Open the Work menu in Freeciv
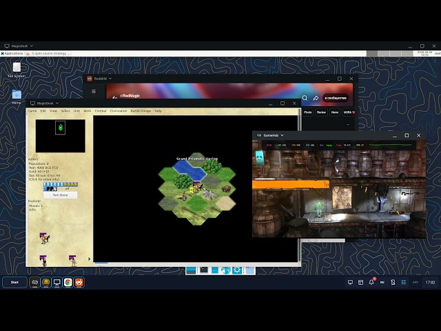 [x=88, y=111]
